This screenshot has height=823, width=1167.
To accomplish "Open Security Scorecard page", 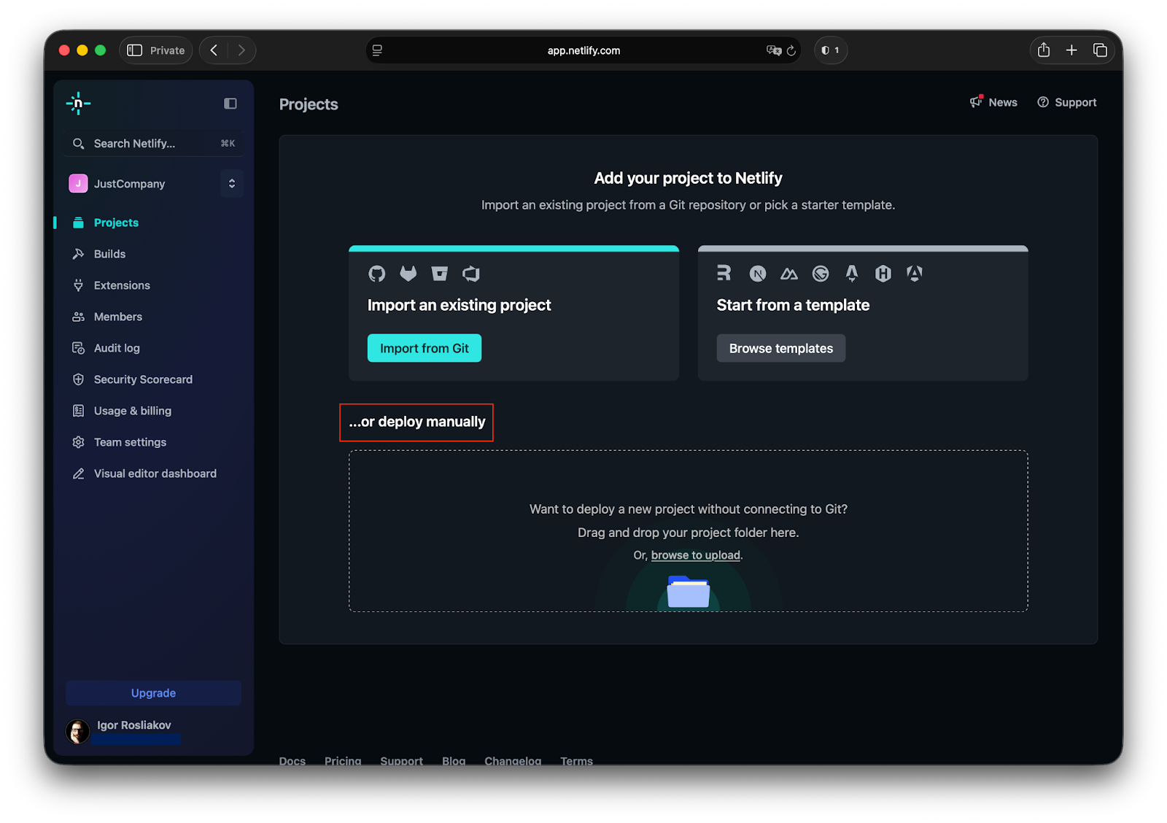I will click(x=143, y=379).
